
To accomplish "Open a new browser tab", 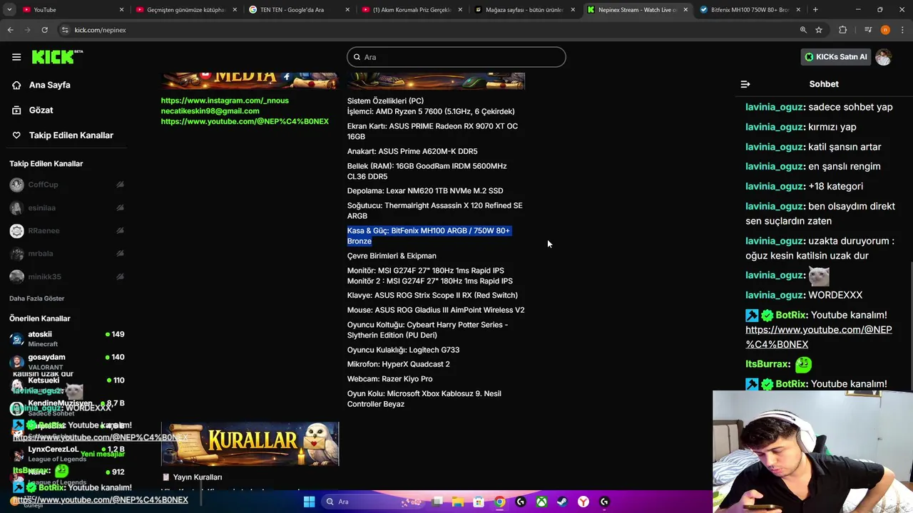I will tap(815, 9).
